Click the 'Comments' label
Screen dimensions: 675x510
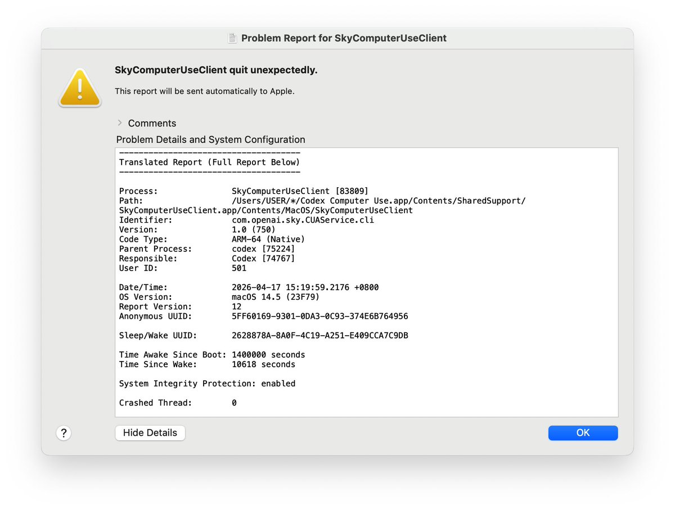[152, 123]
